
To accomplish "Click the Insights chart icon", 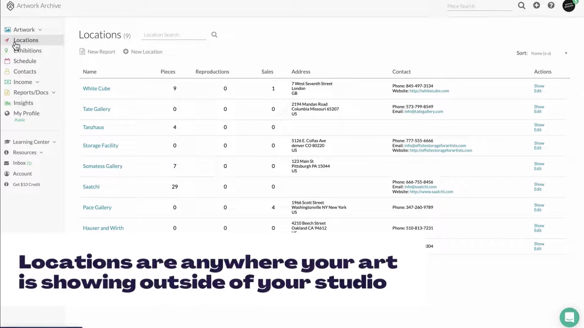I will point(8,103).
